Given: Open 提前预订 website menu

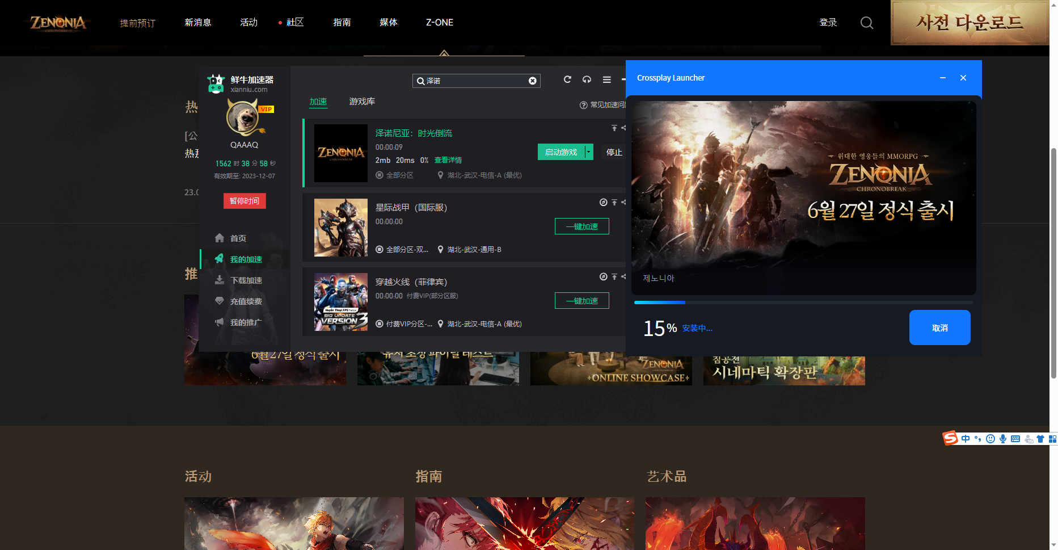Looking at the screenshot, I should (138, 23).
